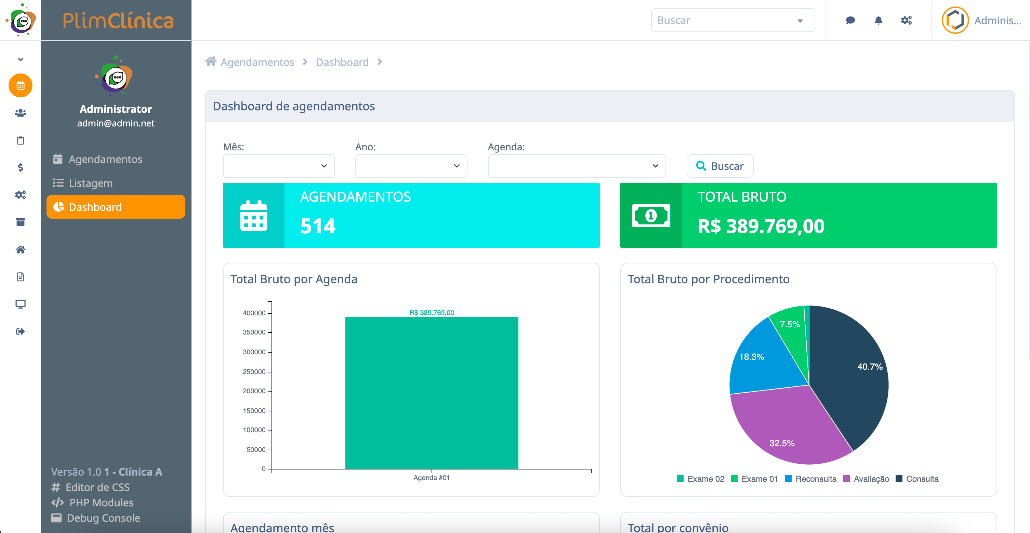Click the Total Bruto por Agenda heading

[293, 279]
